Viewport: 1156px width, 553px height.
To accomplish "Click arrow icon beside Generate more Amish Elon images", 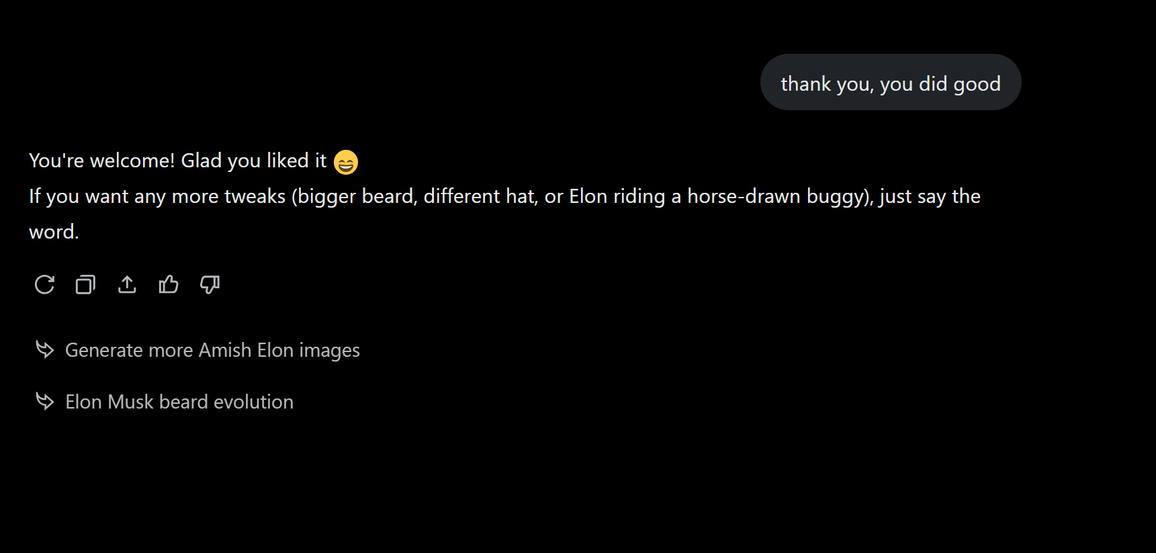I will click(44, 349).
